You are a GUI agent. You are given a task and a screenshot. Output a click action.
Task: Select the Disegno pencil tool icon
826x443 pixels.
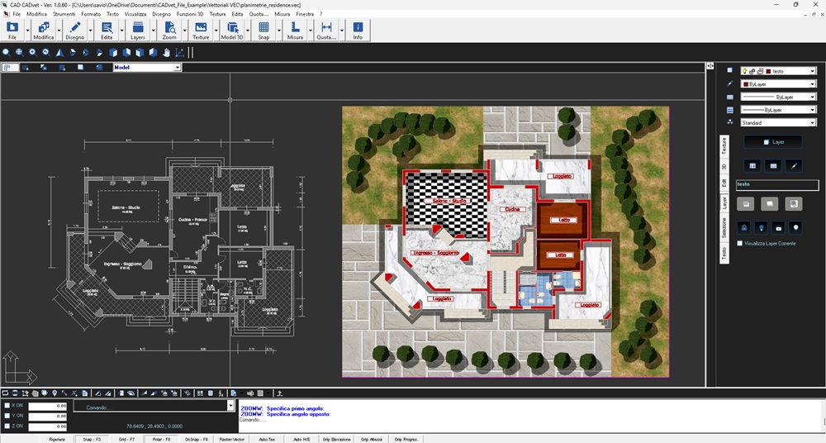pyautogui.click(x=75, y=28)
